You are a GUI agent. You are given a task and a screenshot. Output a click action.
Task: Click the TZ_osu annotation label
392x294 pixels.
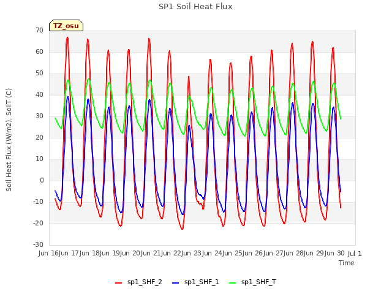point(66,26)
